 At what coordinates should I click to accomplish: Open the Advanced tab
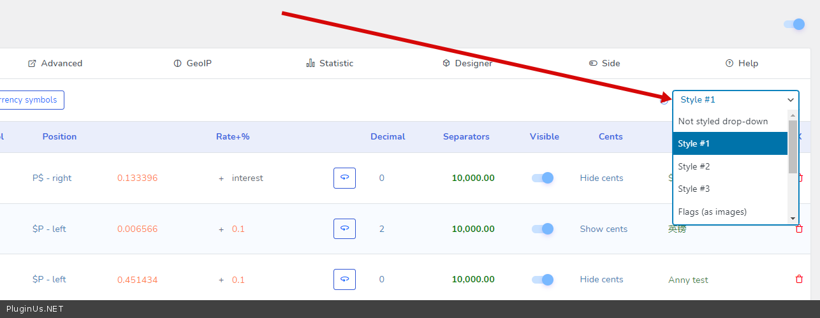[55, 63]
